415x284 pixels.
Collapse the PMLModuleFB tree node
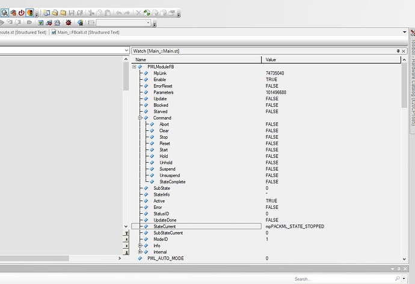click(134, 67)
